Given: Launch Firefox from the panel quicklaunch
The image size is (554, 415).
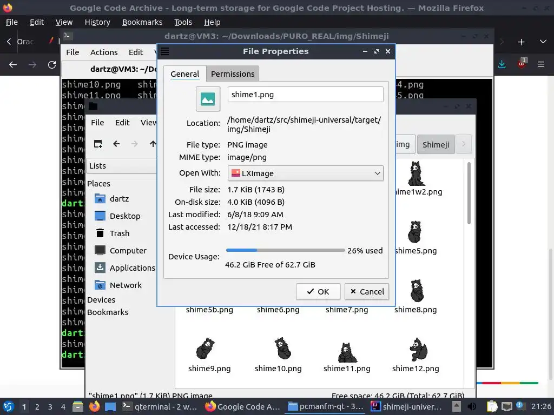Looking at the screenshot, I should tap(94, 407).
